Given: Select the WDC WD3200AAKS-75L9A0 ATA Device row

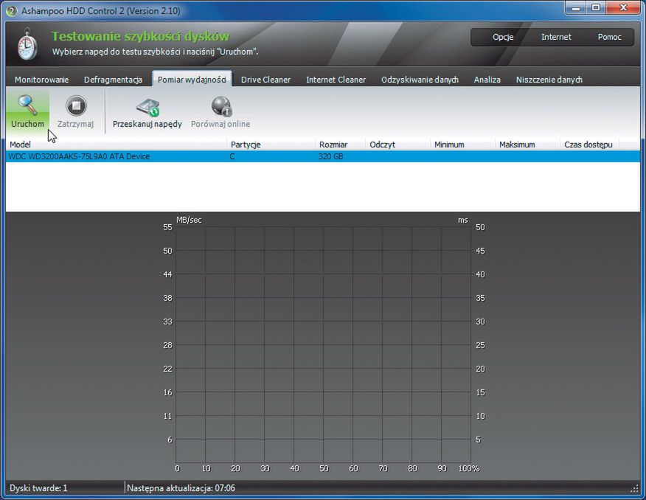Looking at the screenshot, I should [323, 156].
